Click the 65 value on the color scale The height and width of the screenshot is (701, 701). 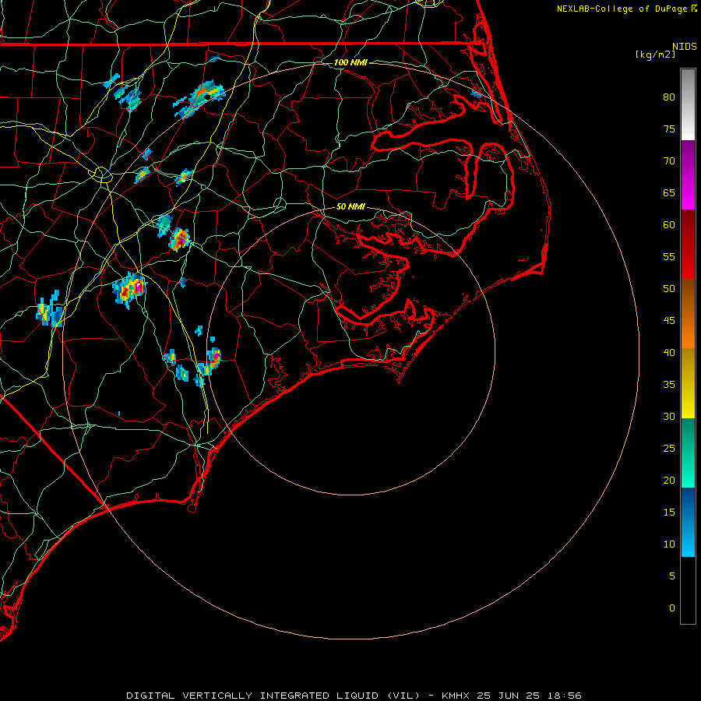point(669,192)
